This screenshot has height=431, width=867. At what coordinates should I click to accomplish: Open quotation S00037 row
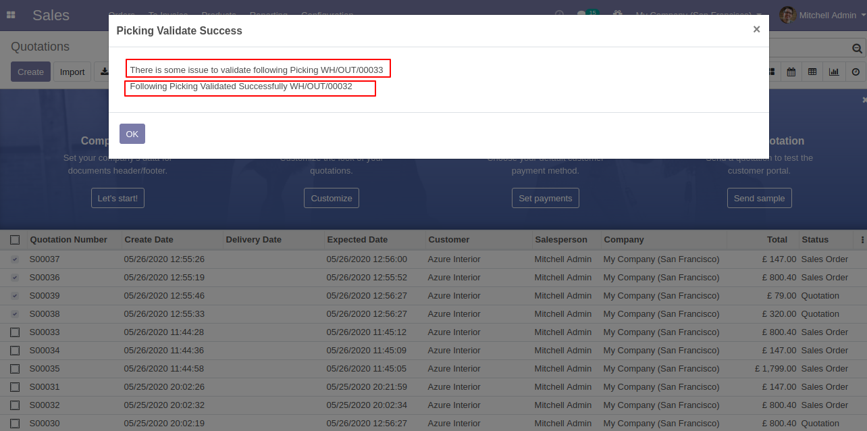433,259
